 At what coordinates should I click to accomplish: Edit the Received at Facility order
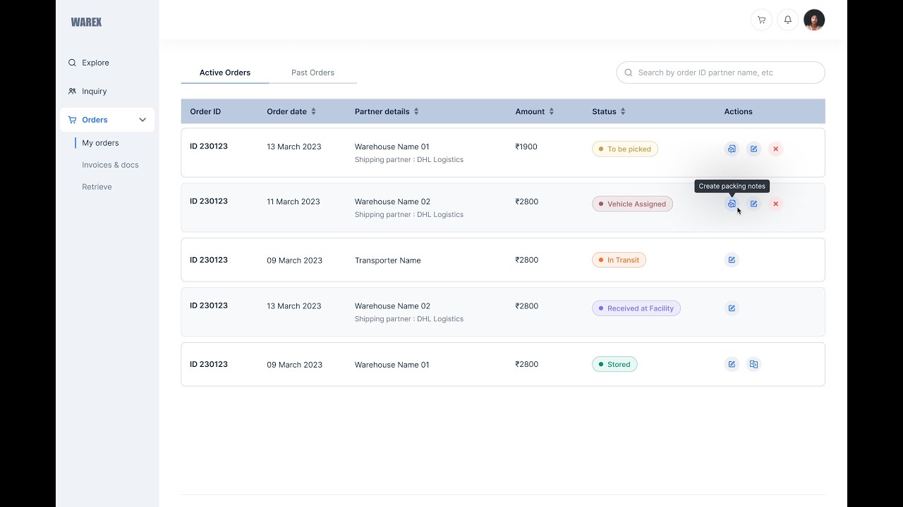coord(732,308)
